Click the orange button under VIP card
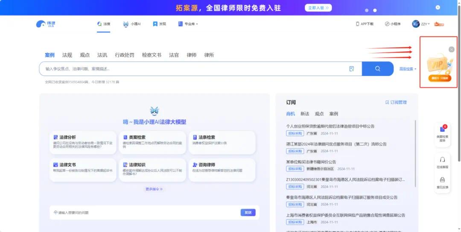 click(440, 78)
